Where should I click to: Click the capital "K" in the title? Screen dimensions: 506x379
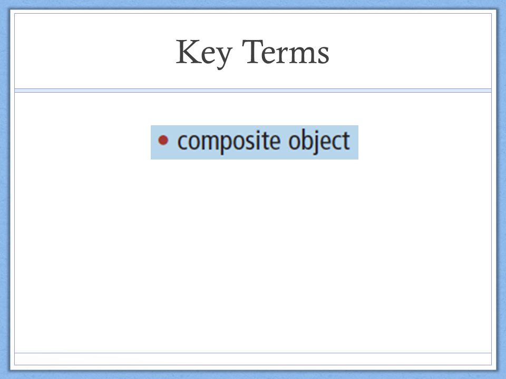coord(187,51)
